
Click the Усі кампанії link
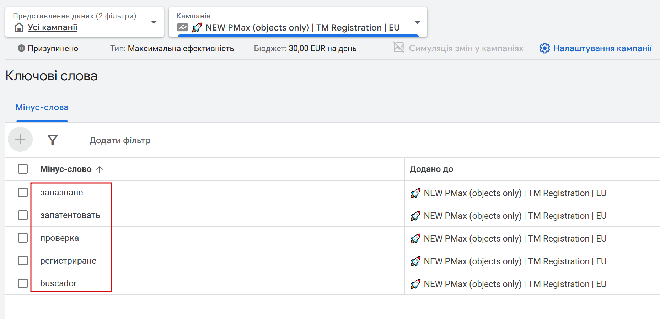[53, 27]
